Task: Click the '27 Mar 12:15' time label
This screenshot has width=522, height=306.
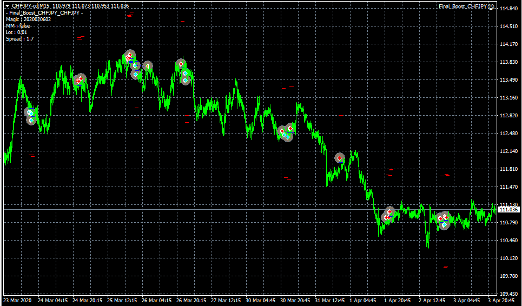Action: click(x=226, y=301)
